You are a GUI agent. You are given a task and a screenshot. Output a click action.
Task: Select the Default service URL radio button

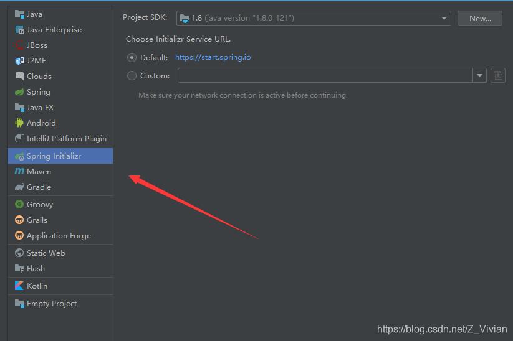click(x=132, y=58)
